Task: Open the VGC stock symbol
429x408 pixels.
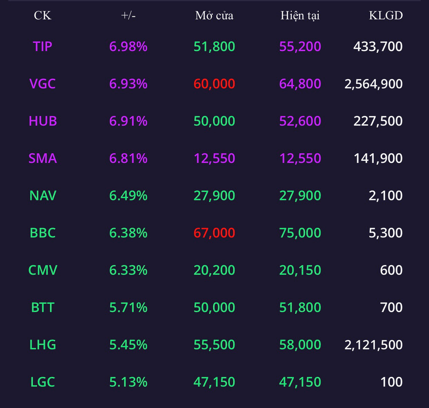Action: (x=42, y=84)
